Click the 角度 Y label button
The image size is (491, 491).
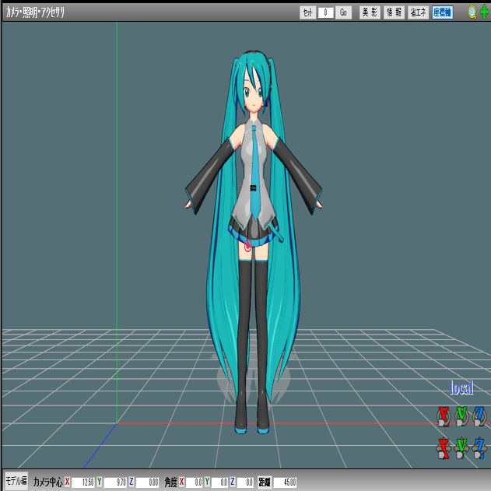[207, 482]
